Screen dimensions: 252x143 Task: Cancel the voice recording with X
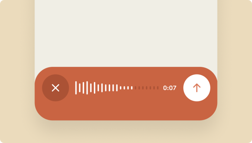pyautogui.click(x=55, y=88)
